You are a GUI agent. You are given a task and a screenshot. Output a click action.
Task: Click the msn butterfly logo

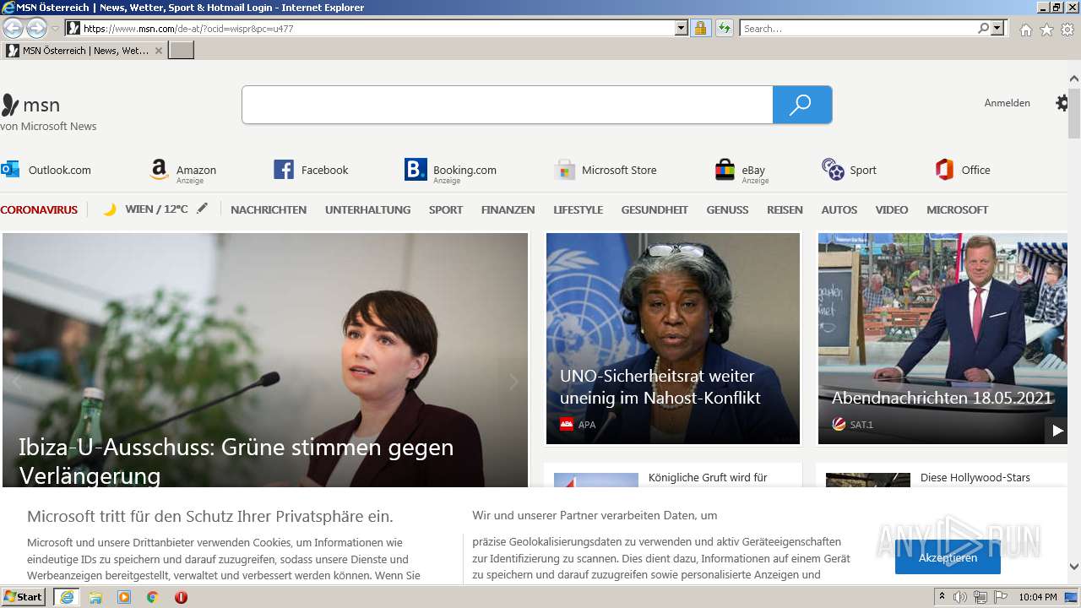click(x=30, y=105)
